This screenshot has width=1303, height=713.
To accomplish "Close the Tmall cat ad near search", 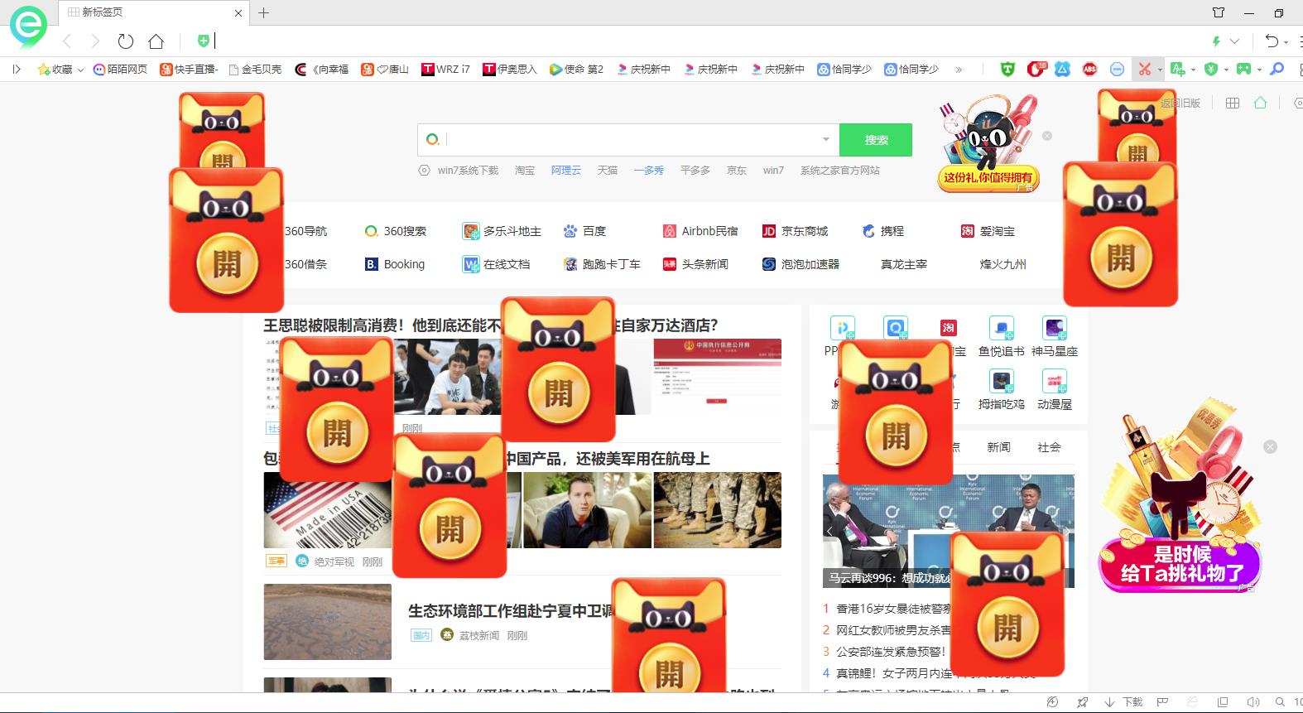I will (1047, 136).
